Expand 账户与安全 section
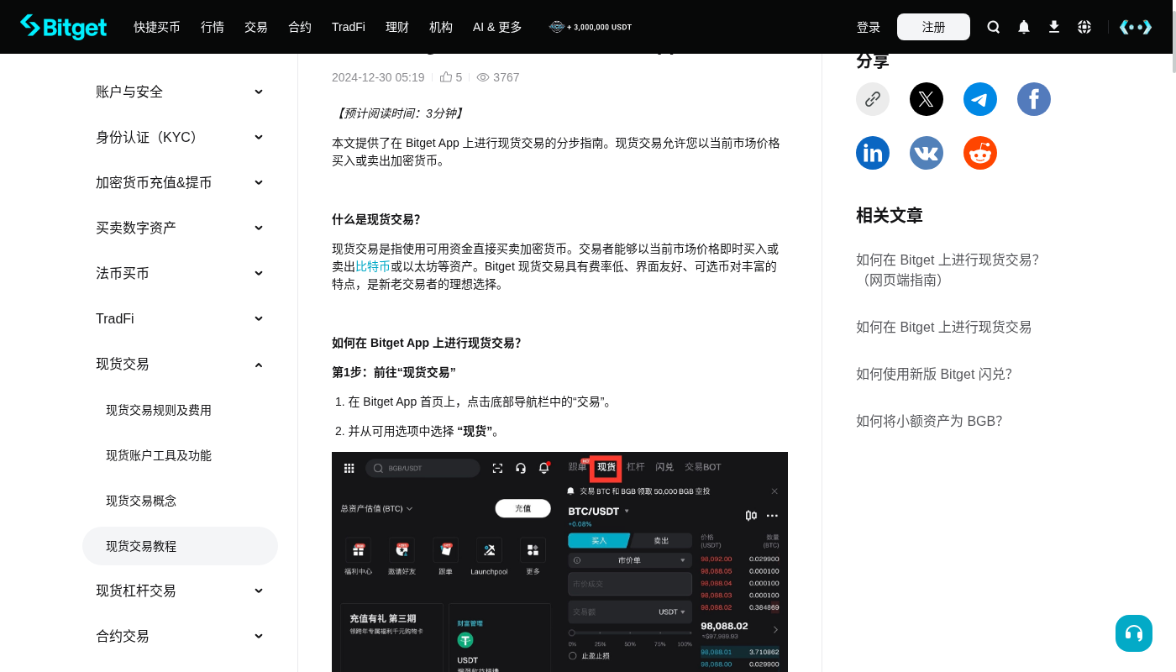Screen dimensions: 1176x672 [x=180, y=92]
